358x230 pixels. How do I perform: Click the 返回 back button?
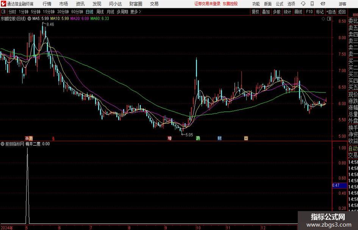click(x=342, y=12)
